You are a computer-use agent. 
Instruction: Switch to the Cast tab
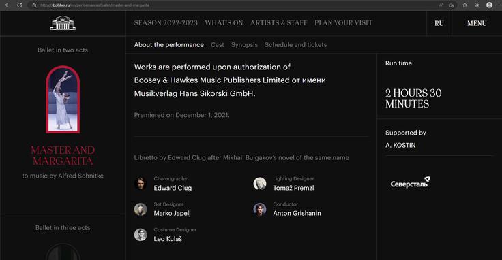217,45
